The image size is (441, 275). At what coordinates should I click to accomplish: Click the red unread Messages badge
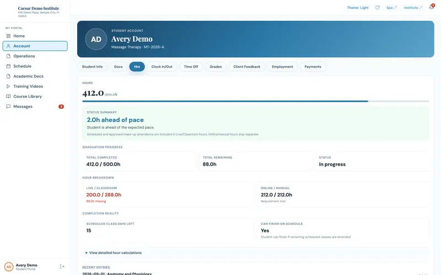(61, 107)
